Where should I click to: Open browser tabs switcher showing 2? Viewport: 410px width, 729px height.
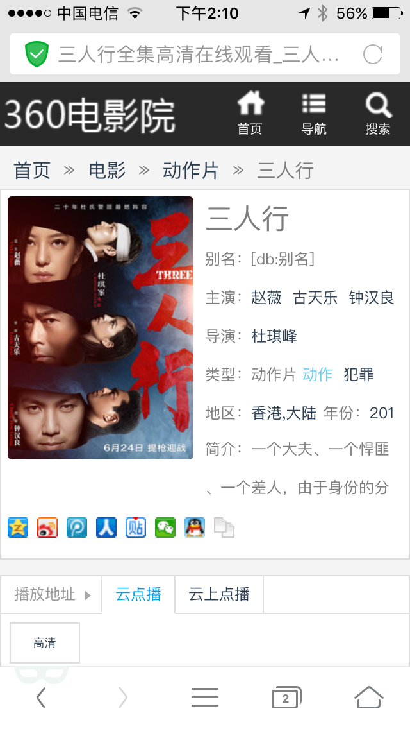tap(286, 698)
